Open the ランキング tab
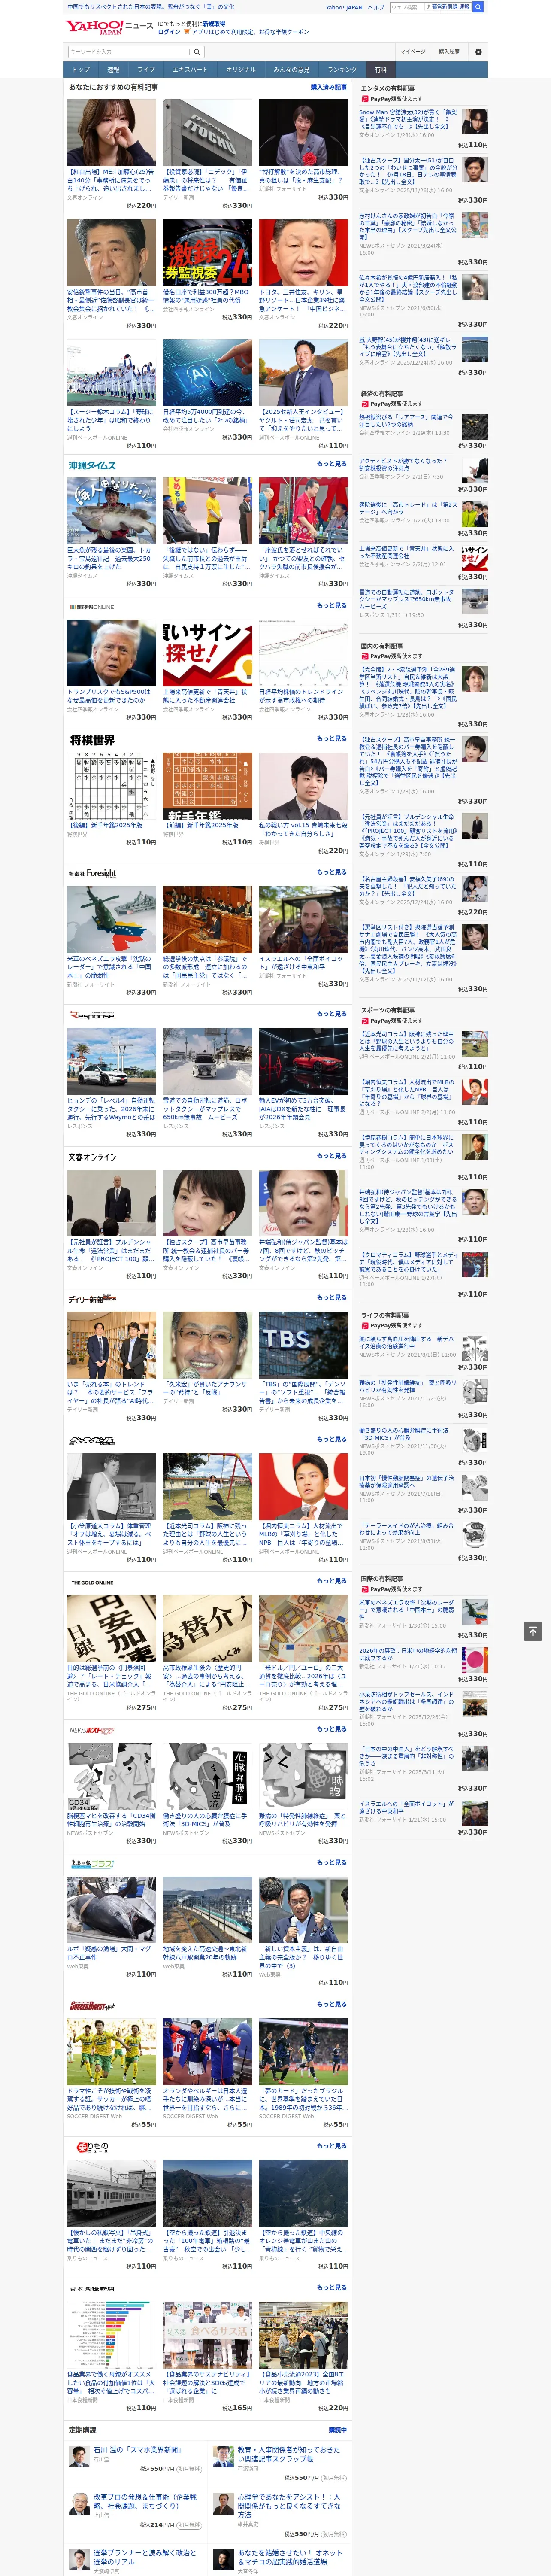The image size is (551, 2576). [x=343, y=70]
